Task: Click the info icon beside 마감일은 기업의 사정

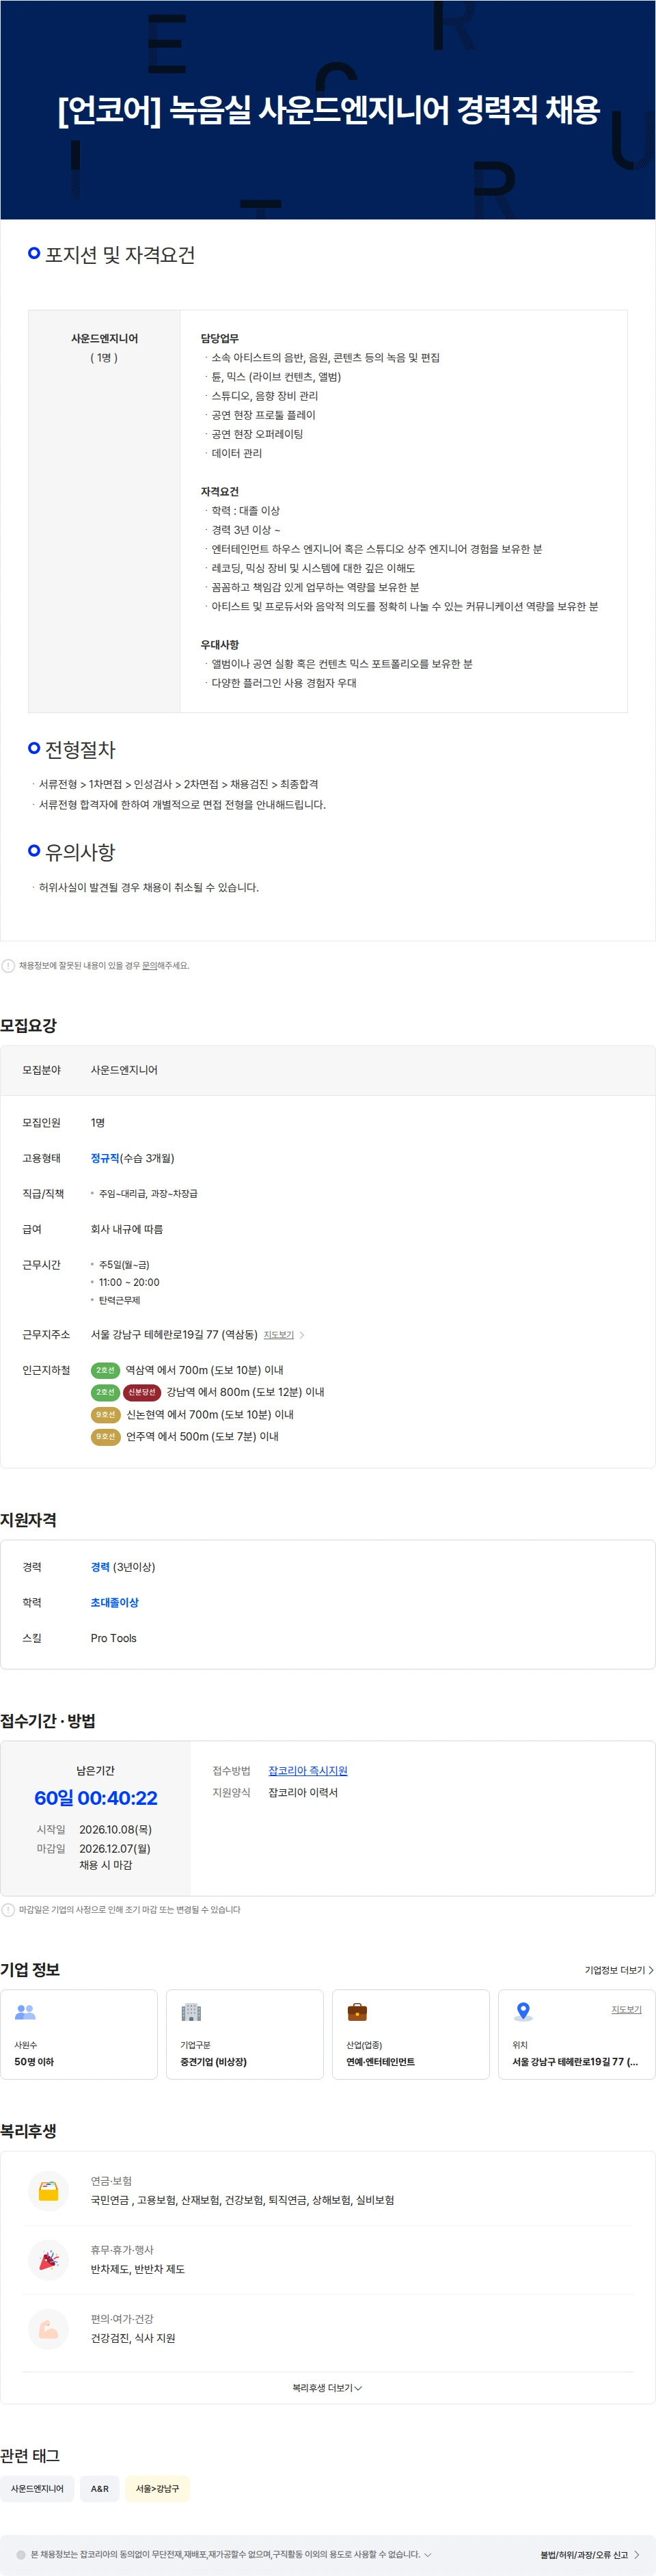Action: 8,1910
